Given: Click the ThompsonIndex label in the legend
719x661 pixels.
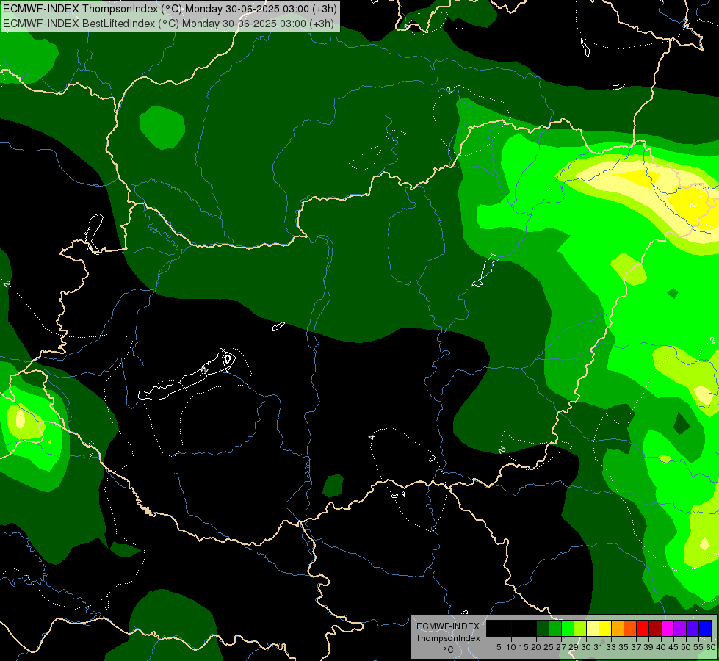Looking at the screenshot, I should (x=448, y=638).
